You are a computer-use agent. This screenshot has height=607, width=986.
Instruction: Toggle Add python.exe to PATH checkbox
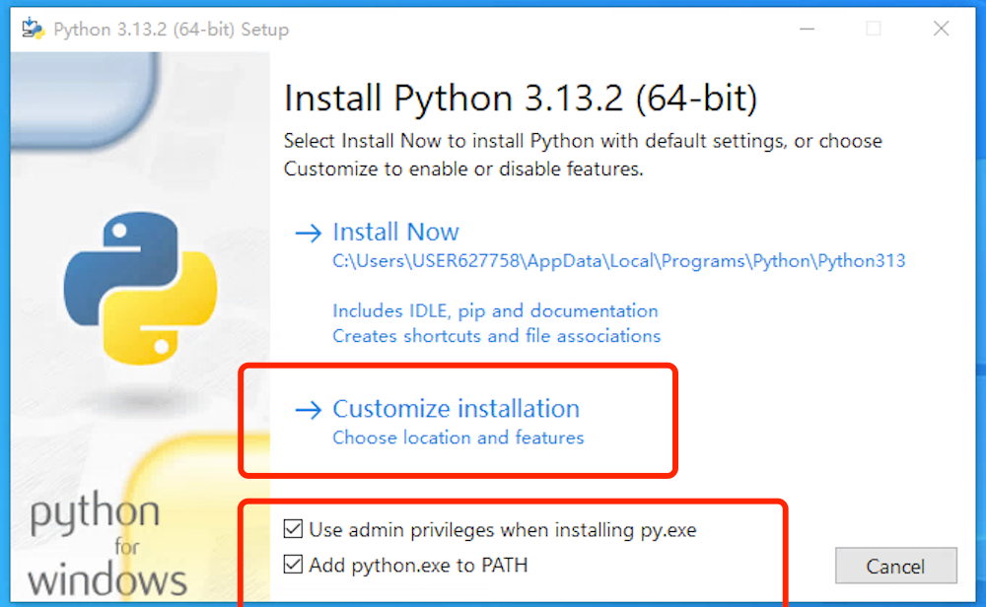[x=293, y=565]
